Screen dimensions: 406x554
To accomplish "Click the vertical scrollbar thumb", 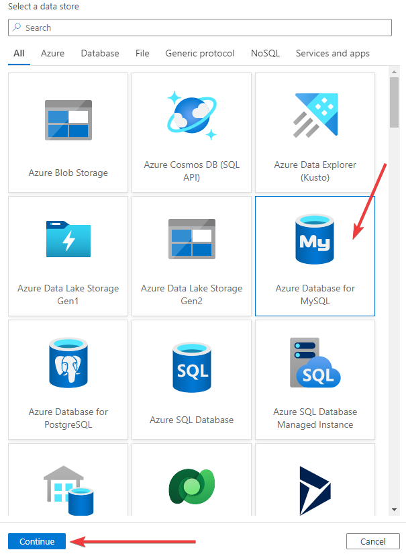I will pos(395,102).
